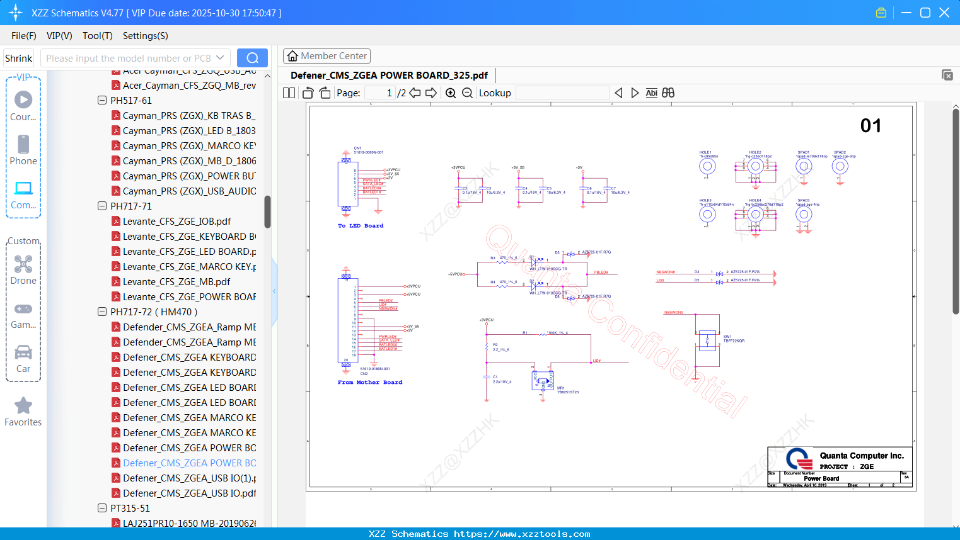
Task: Click the Shrink button
Action: 19,59
